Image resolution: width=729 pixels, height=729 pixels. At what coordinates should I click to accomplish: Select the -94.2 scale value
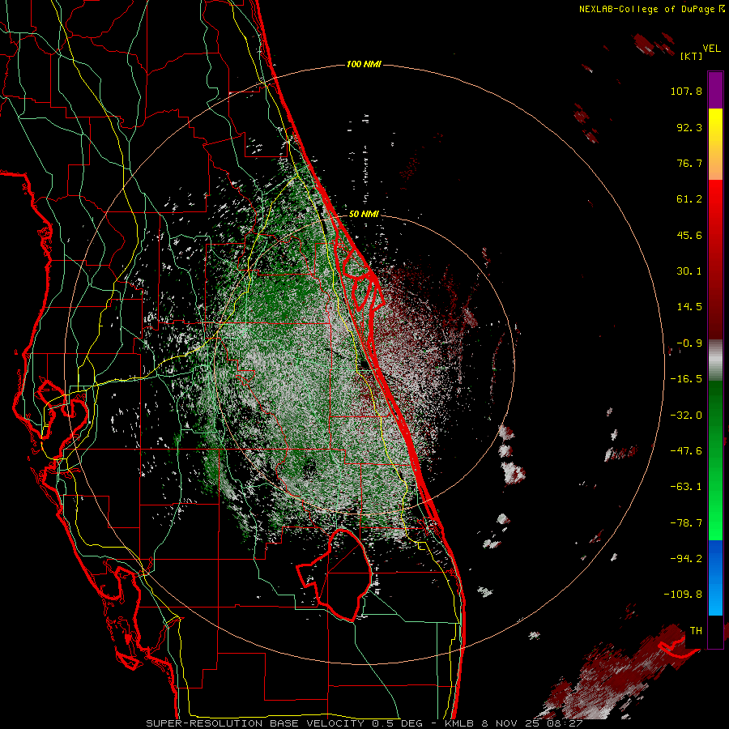[x=686, y=559]
